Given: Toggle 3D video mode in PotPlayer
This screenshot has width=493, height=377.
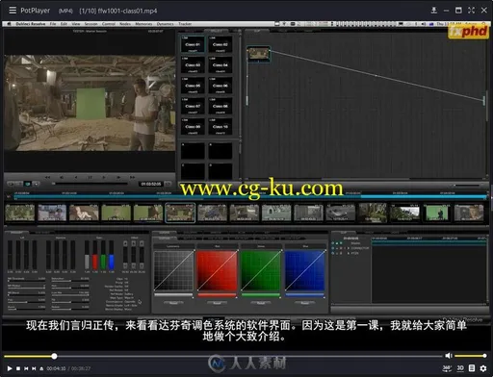Looking at the screenshot, I should pos(460,368).
